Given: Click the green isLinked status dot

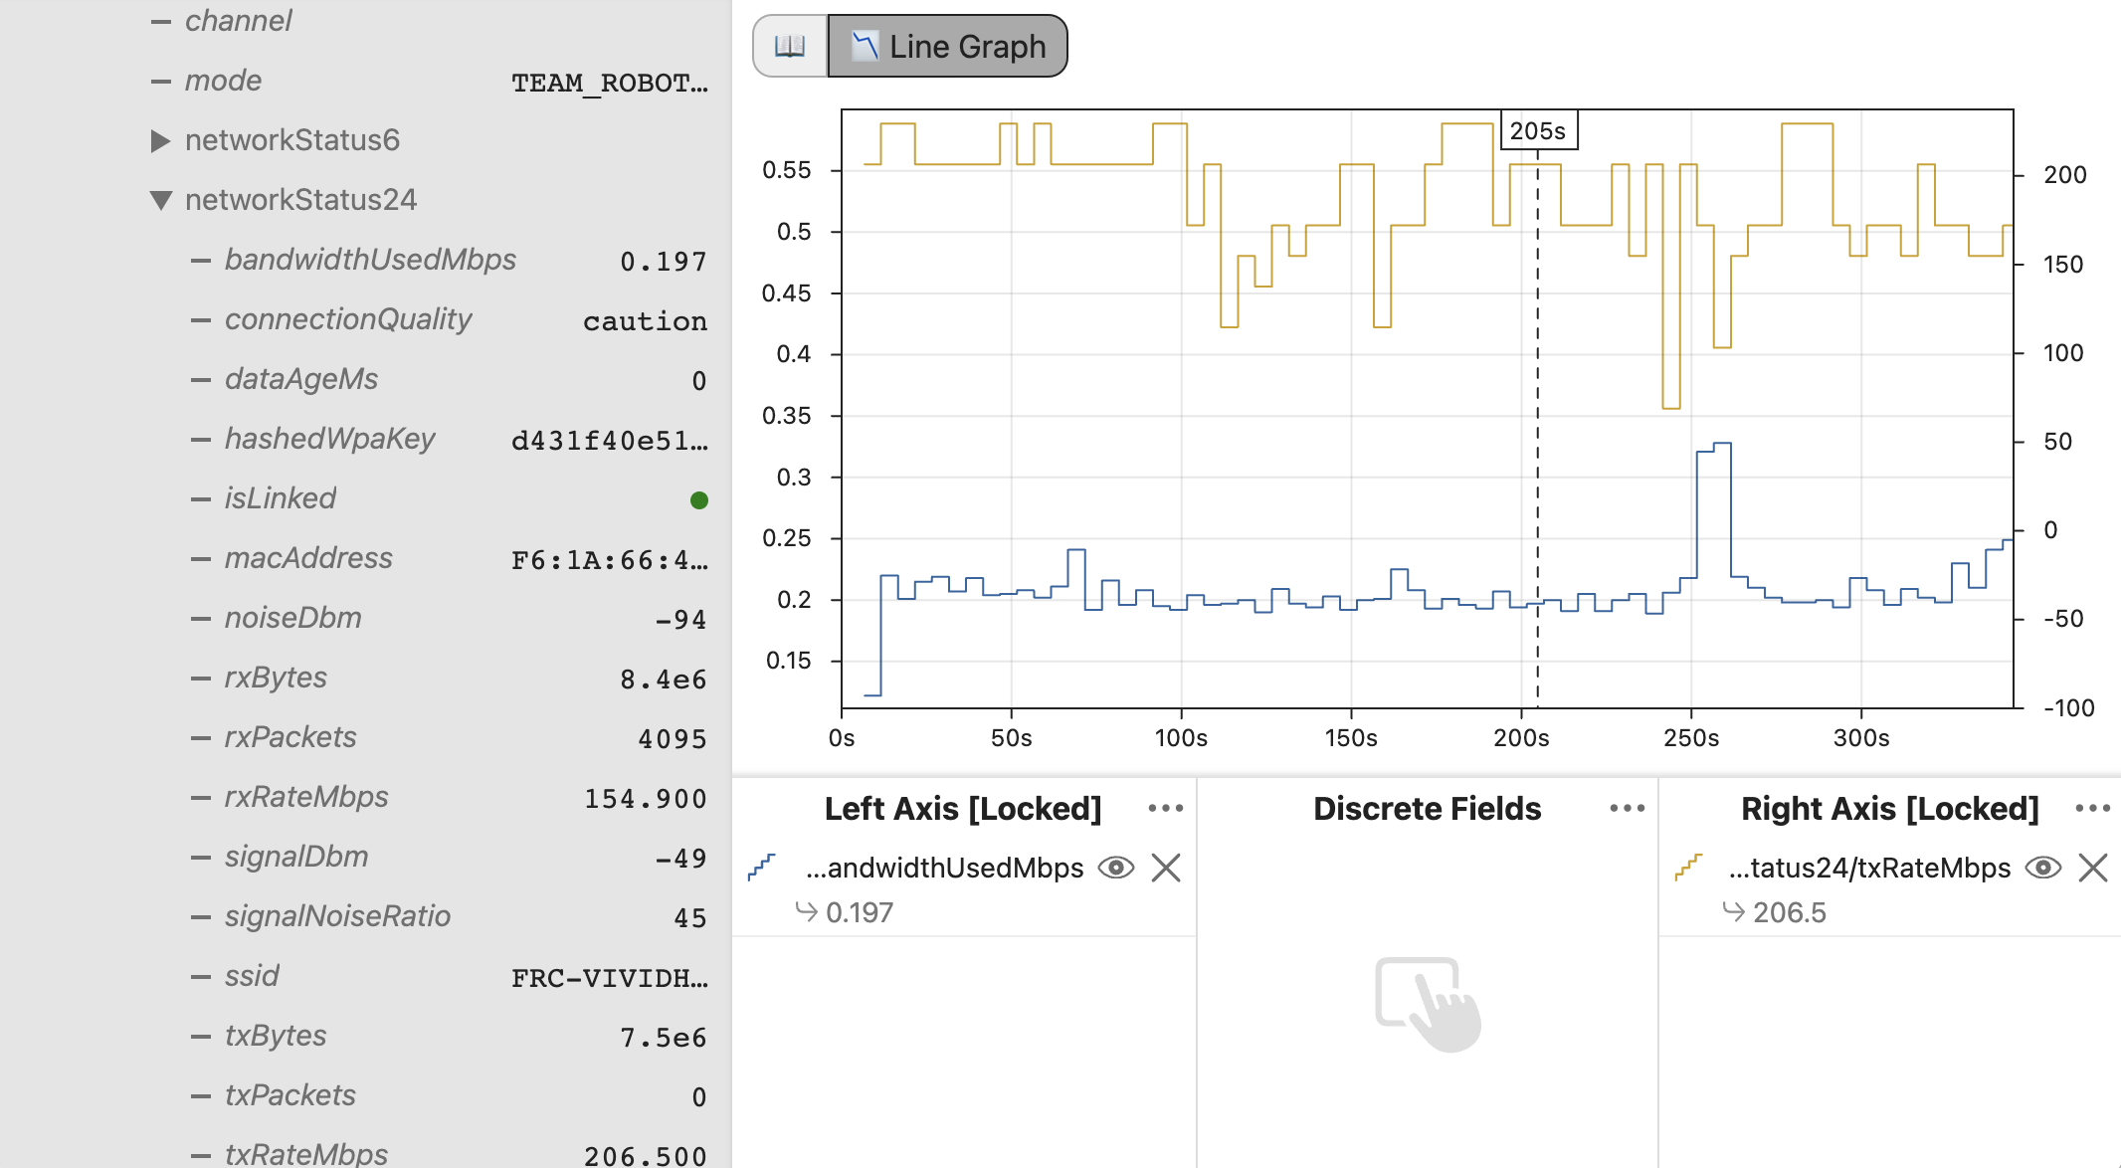Looking at the screenshot, I should click(x=699, y=499).
